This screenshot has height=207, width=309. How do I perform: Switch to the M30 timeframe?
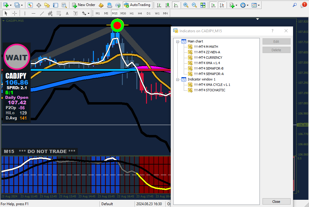click(x=123, y=14)
